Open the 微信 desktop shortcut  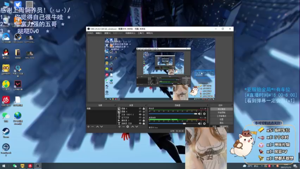click(x=6, y=117)
